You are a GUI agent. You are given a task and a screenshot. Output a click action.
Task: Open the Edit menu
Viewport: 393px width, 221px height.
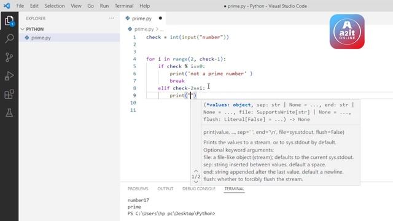34,6
